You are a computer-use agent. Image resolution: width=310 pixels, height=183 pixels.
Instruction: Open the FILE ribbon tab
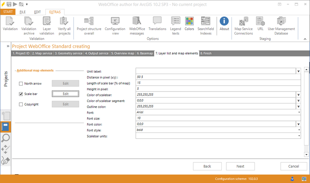pyautogui.click(x=22, y=12)
